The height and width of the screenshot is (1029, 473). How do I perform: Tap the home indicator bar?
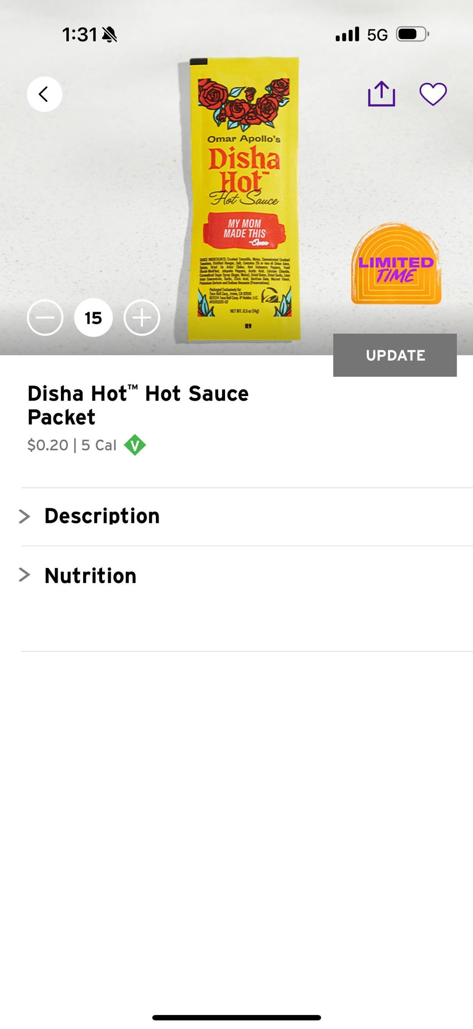pos(236,1017)
